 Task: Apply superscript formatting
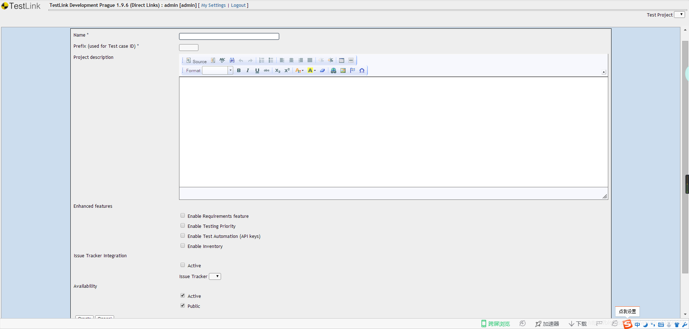pos(287,70)
